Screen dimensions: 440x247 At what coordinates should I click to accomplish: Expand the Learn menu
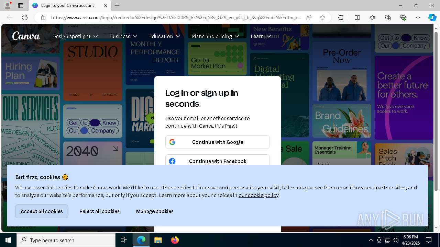pyautogui.click(x=261, y=36)
